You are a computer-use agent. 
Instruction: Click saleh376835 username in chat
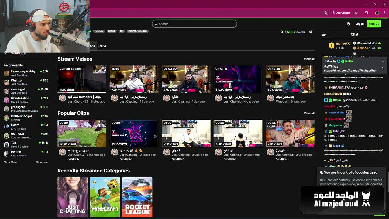point(333,94)
